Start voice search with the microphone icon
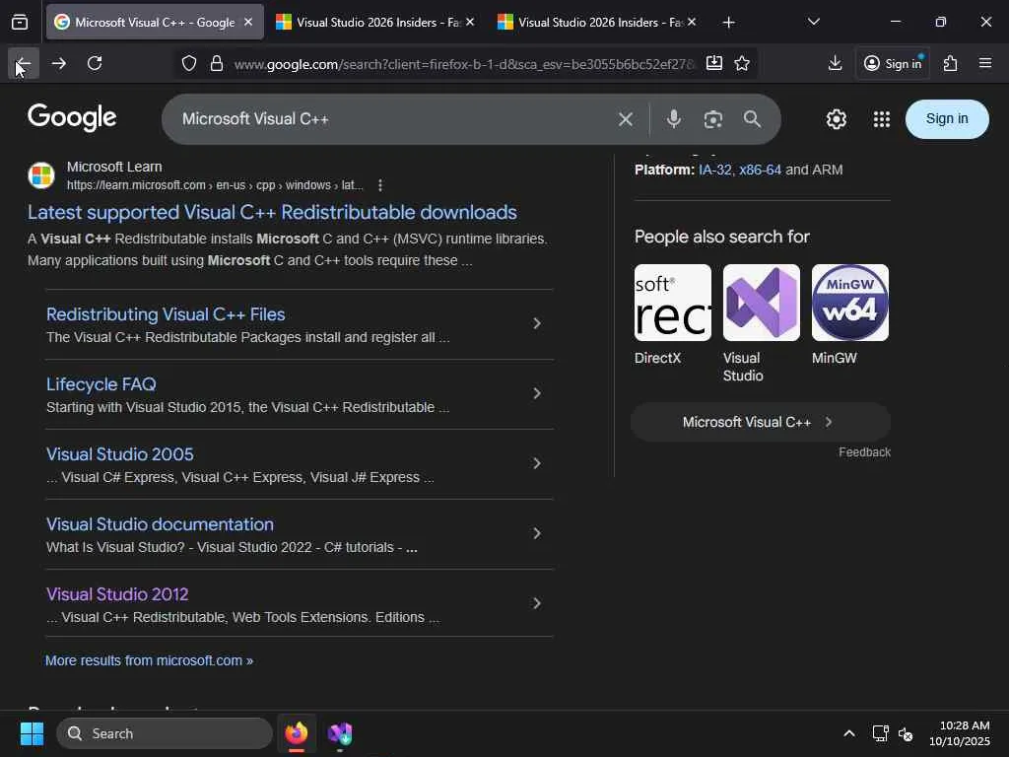Screen dimensions: 1009x757 pos(674,119)
